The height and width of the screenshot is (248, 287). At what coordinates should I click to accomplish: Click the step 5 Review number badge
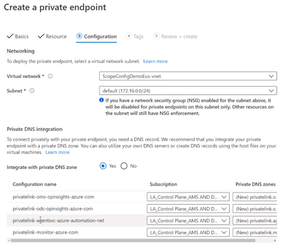click(x=156, y=36)
